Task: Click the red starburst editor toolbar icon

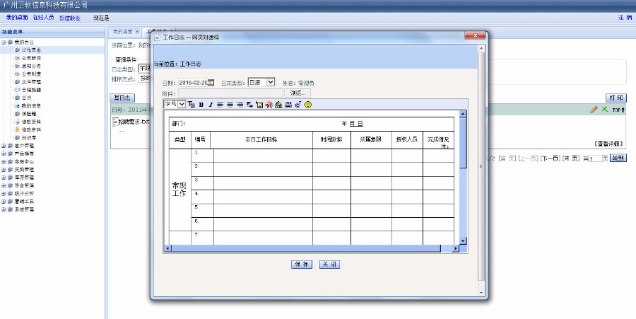Action: [269, 105]
